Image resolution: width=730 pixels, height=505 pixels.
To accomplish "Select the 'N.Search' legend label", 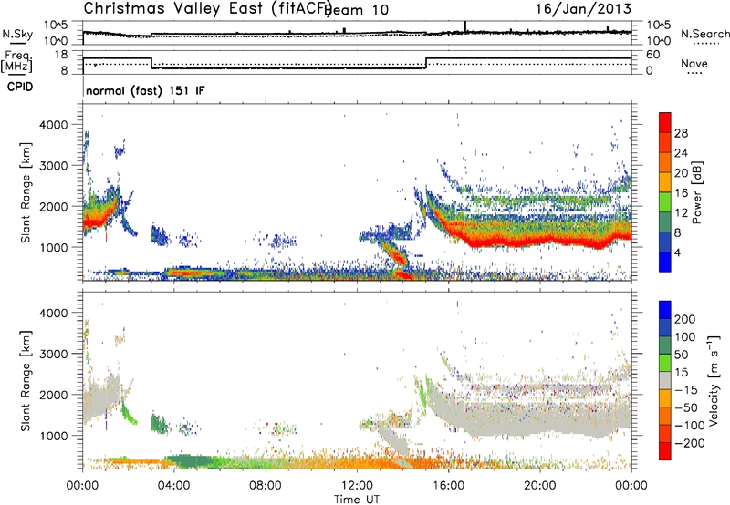I will (x=704, y=34).
